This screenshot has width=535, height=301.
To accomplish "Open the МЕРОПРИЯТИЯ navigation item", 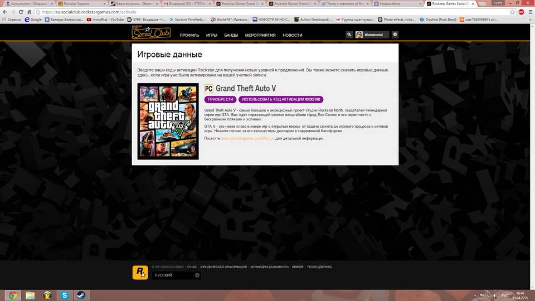I will [260, 35].
